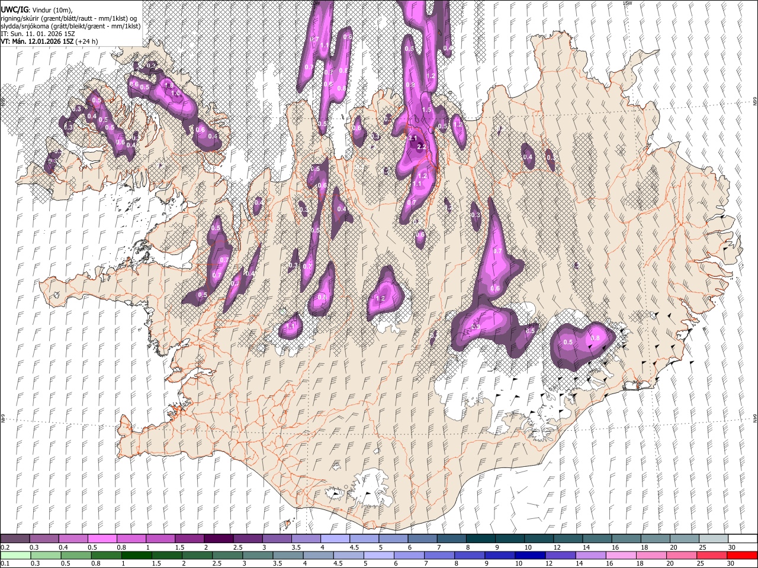Pick the bright red lower swatch labeled 30
This screenshot has width=758, height=568.
pos(742,555)
